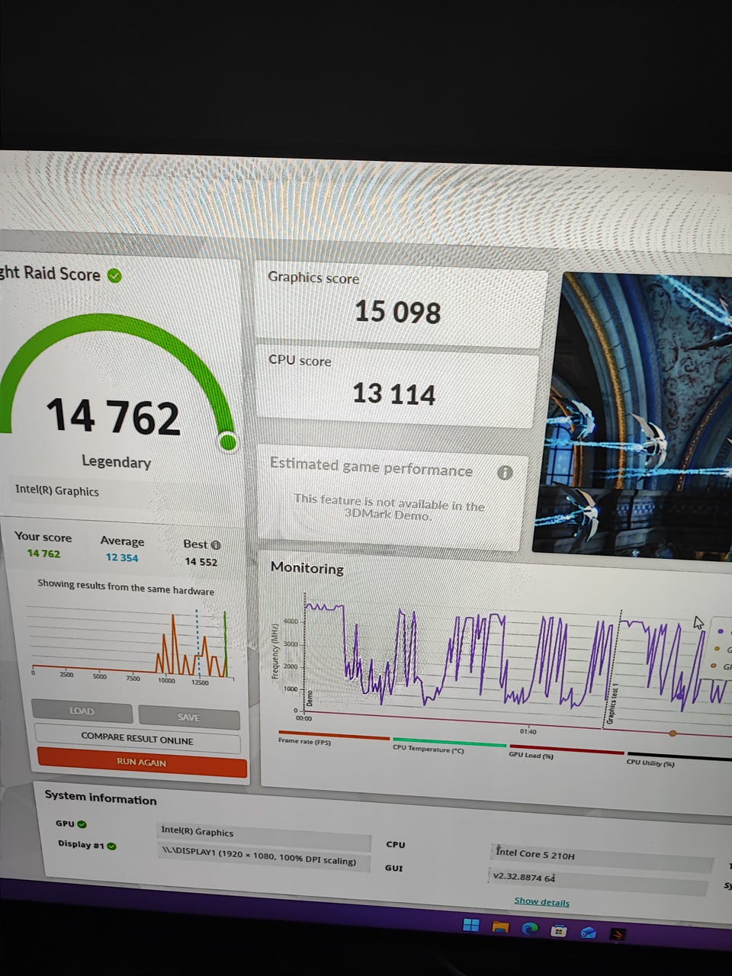This screenshot has height=976, width=732.
Task: Click COMPARE RESULT ONLINE
Action: [137, 739]
